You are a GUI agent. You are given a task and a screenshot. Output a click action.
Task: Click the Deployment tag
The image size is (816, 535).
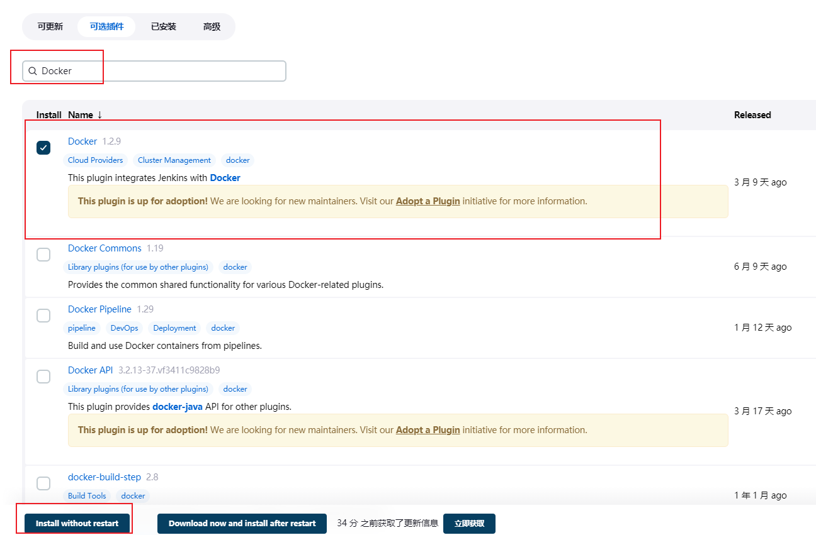[x=174, y=328]
